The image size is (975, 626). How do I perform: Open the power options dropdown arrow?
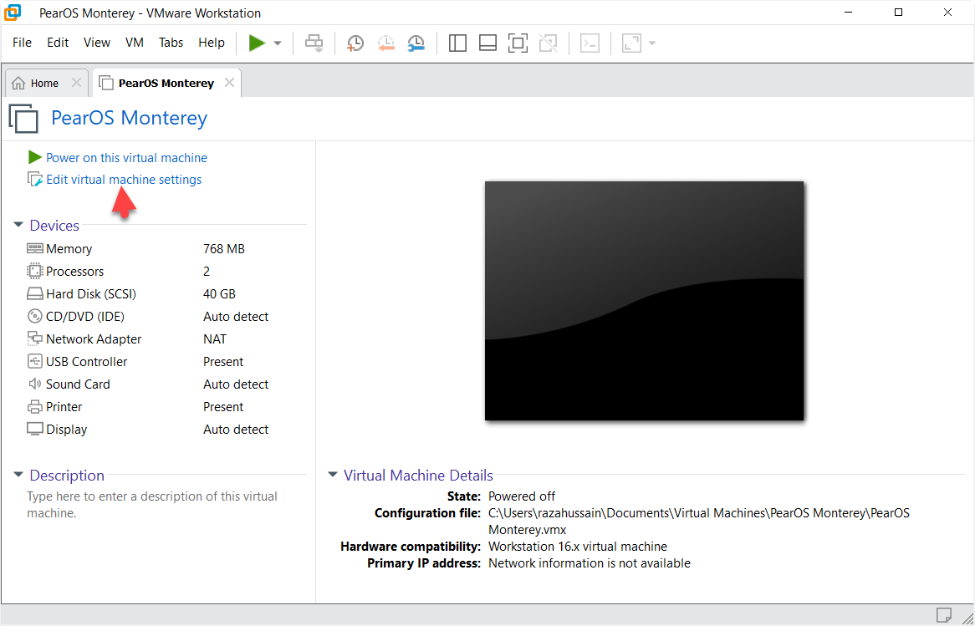(278, 43)
